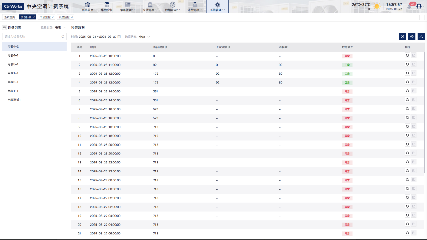427x240 pixels.
Task: Expand the 计费管理 menu dropdown
Action: click(x=195, y=7)
